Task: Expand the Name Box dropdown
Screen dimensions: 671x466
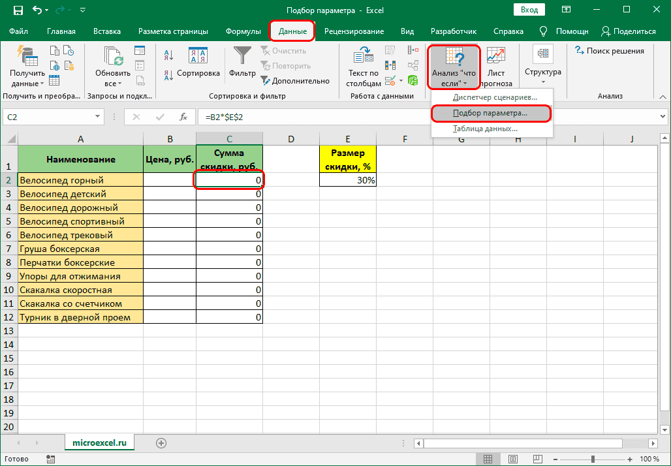Action: [98, 117]
